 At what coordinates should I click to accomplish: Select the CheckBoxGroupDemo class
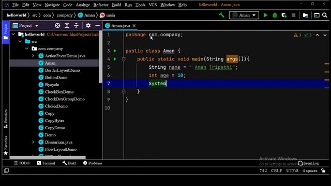click(65, 99)
